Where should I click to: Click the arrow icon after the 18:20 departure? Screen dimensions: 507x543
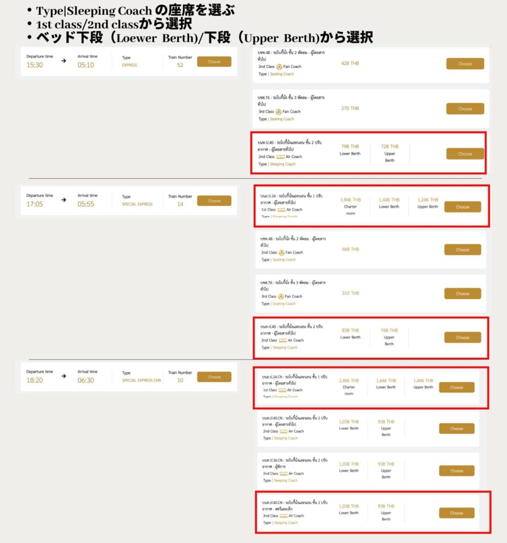pos(64,376)
